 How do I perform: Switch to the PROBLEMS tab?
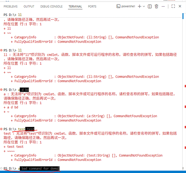coord(10,6)
